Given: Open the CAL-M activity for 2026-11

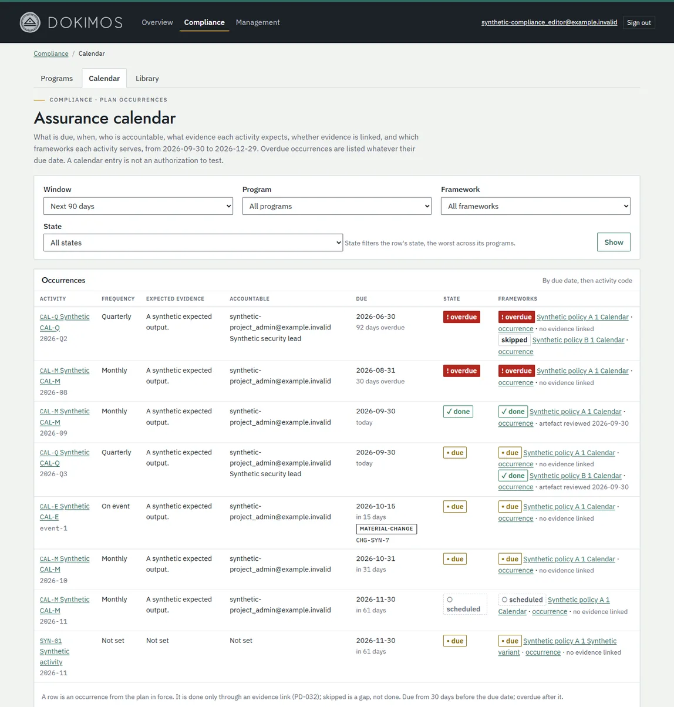Looking at the screenshot, I should [x=65, y=605].
